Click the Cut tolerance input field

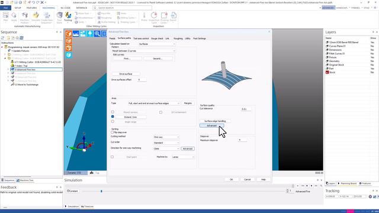pyautogui.click(x=246, y=109)
